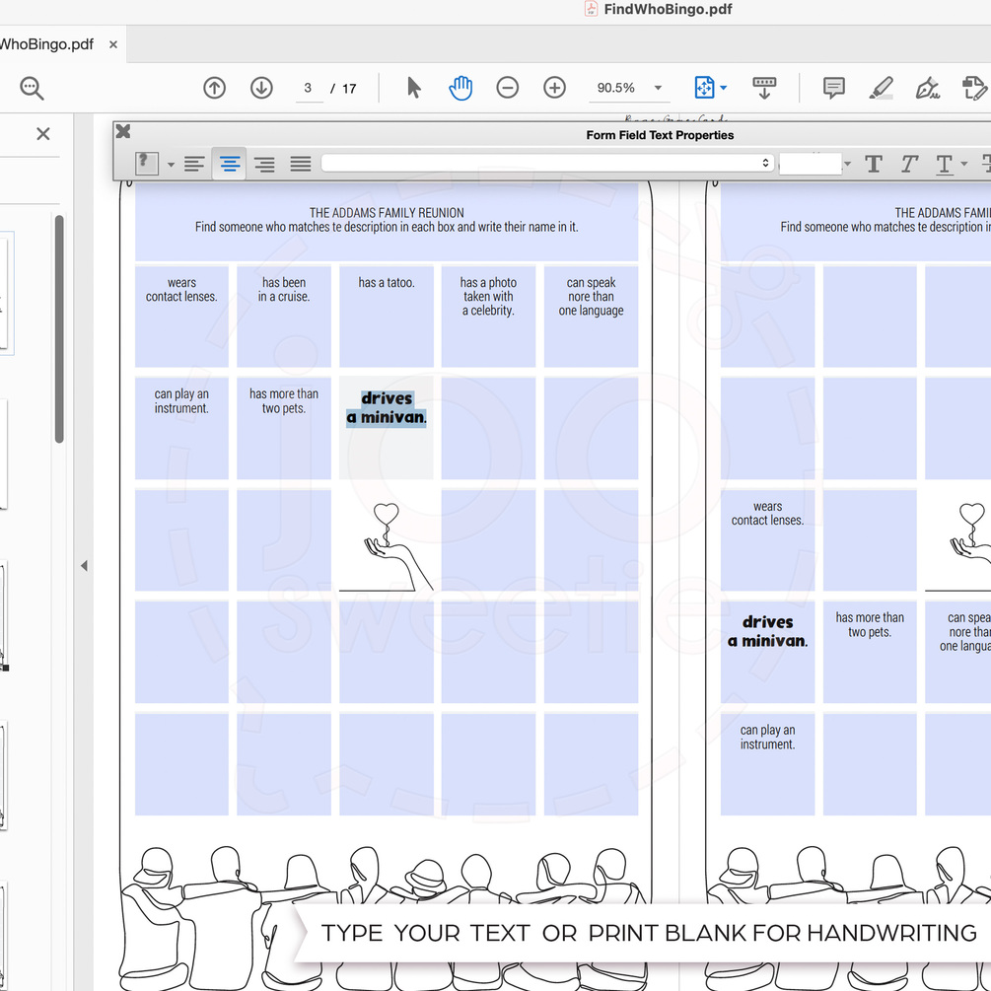The image size is (991, 991).
Task: Expand the fit page options arrow
Action: (724, 88)
